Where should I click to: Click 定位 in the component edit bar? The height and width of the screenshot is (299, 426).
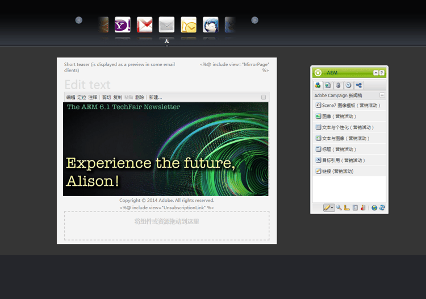(81, 97)
